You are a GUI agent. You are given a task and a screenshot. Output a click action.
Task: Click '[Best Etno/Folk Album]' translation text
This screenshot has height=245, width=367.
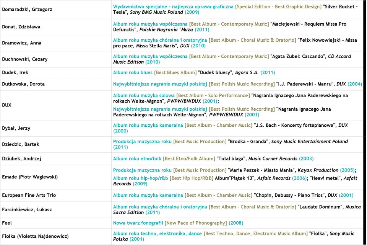[x=189, y=158]
